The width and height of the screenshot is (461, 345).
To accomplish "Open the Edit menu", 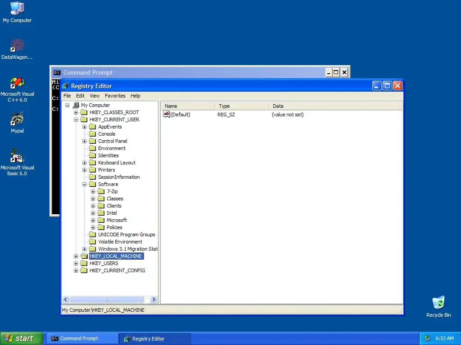I will point(80,96).
